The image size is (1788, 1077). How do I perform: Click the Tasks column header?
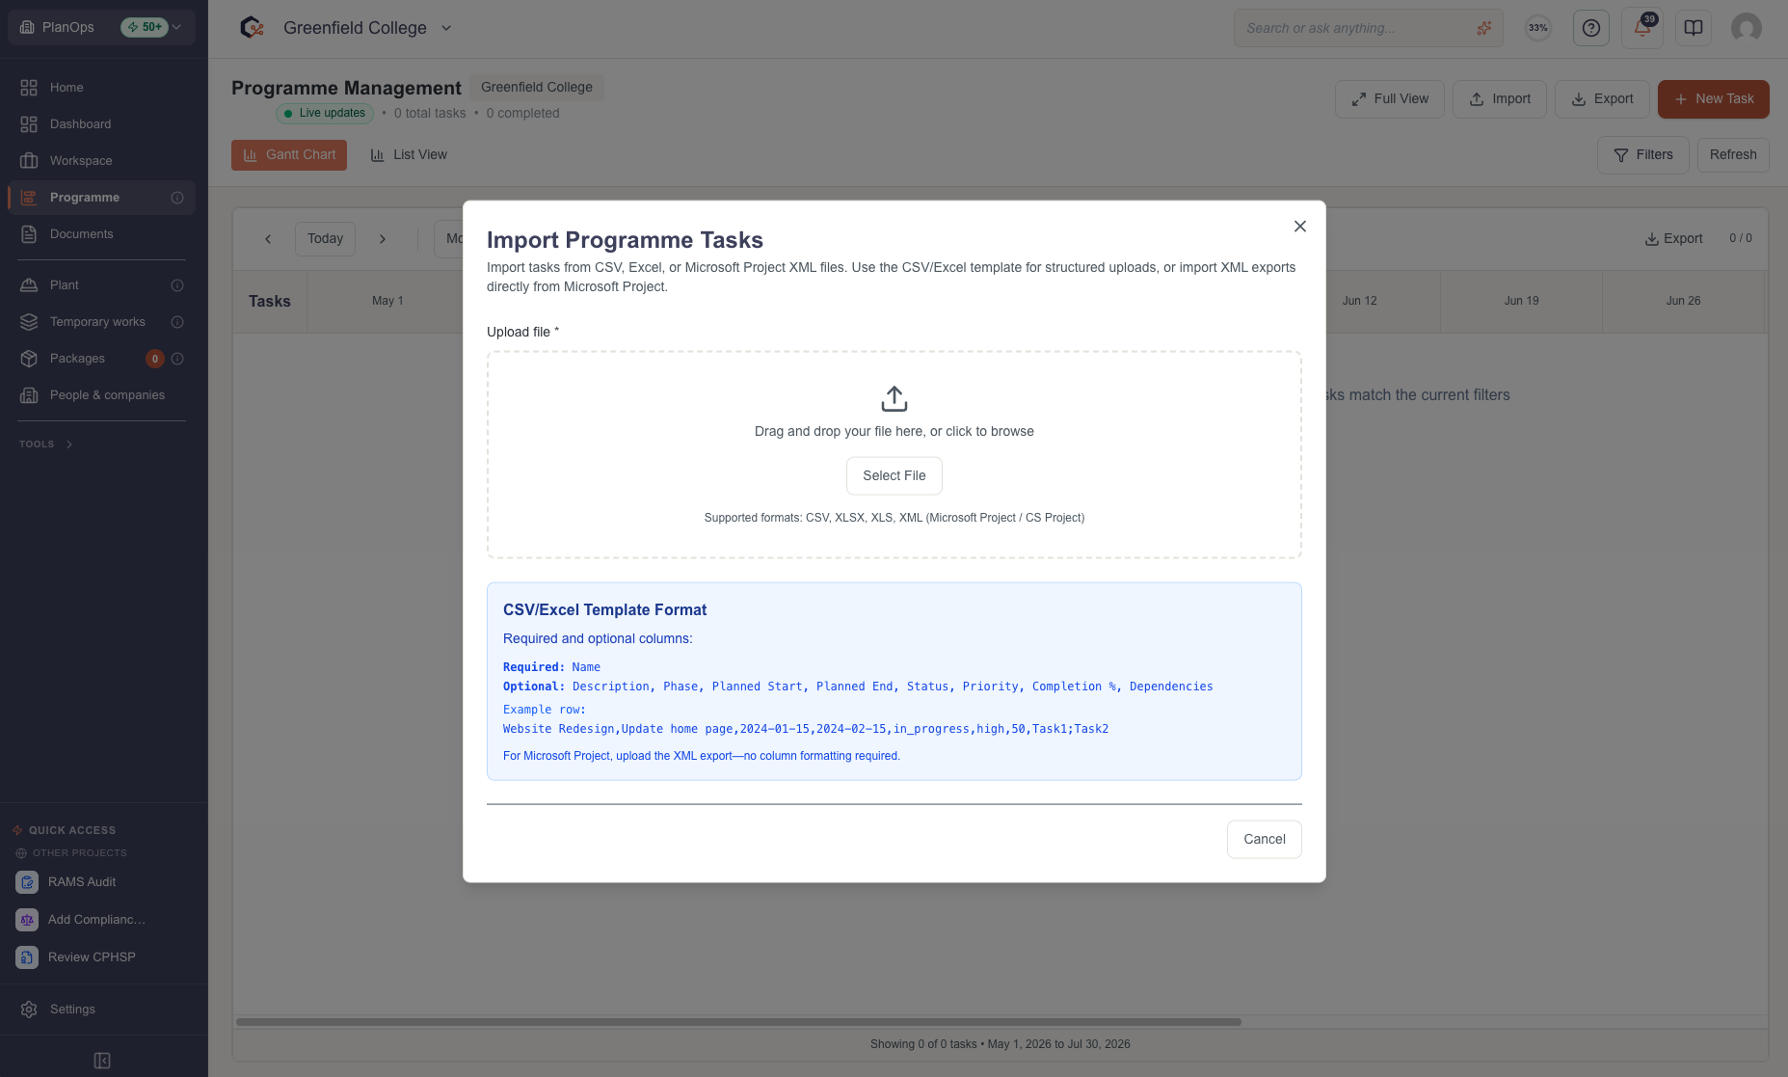tap(270, 302)
